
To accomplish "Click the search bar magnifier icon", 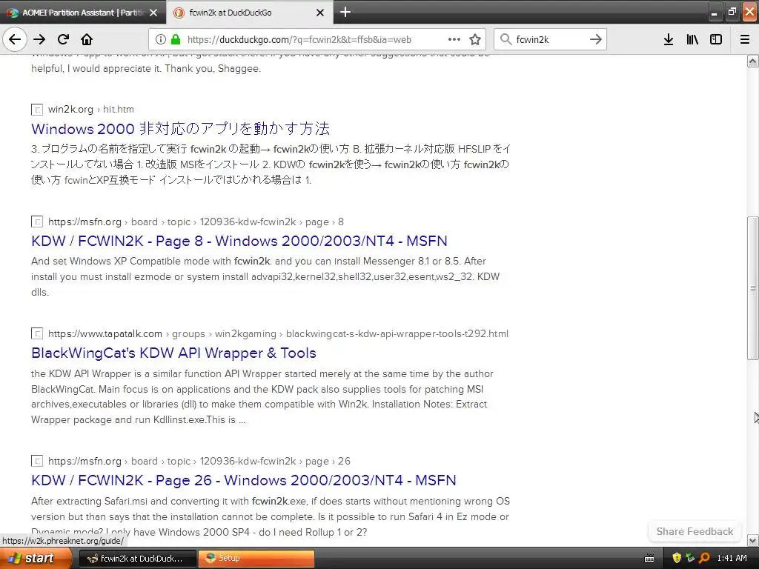I will point(506,39).
